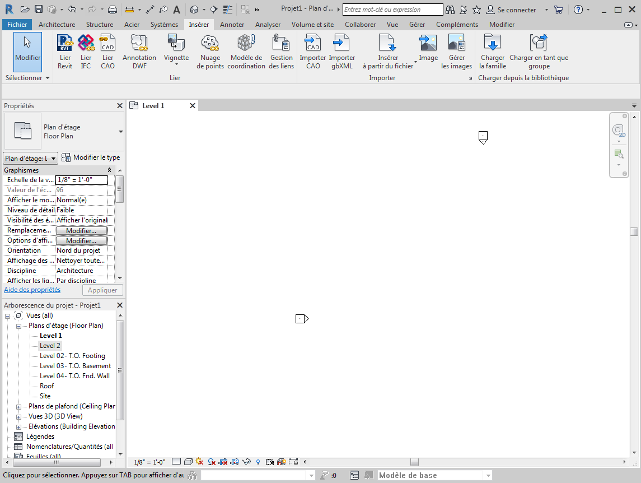The height and width of the screenshot is (483, 641).
Task: Click the Open file icon in quick access toolbar
Action: coord(25,10)
